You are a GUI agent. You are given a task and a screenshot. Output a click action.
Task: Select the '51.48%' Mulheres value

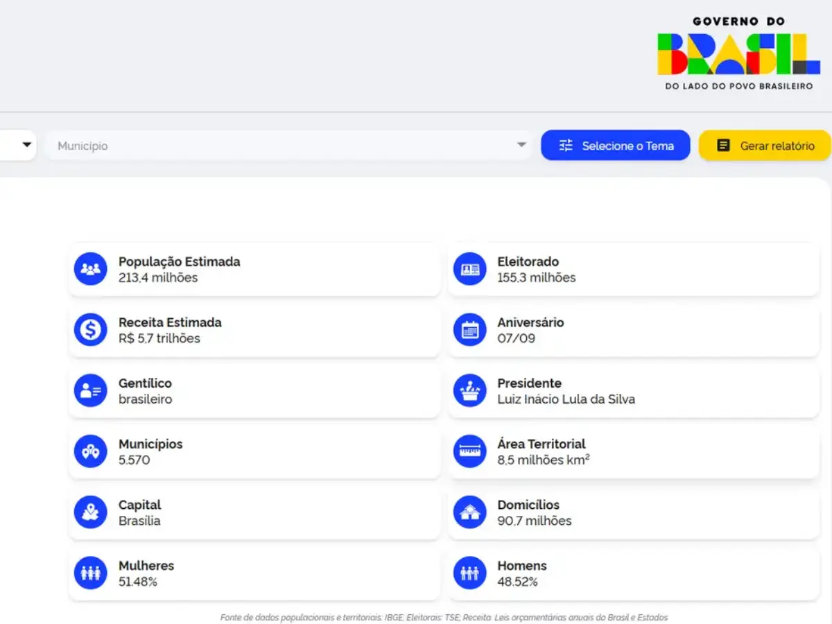pos(138,582)
